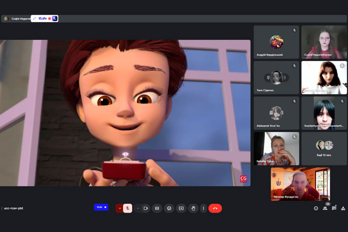This screenshot has width=348, height=232.
Task: Click Aleksandr Krut`ko's avatar picture
Action: pyautogui.click(x=276, y=113)
